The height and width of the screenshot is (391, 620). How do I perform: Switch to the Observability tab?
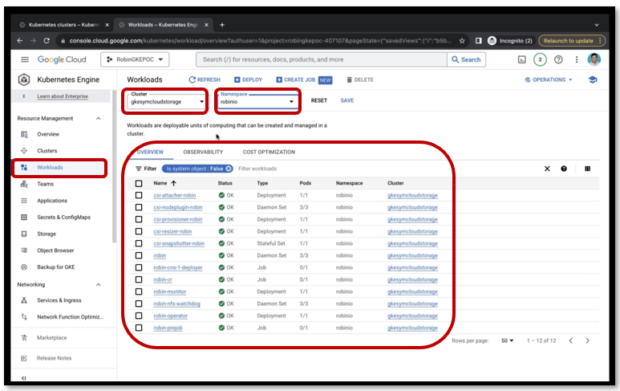tap(203, 152)
